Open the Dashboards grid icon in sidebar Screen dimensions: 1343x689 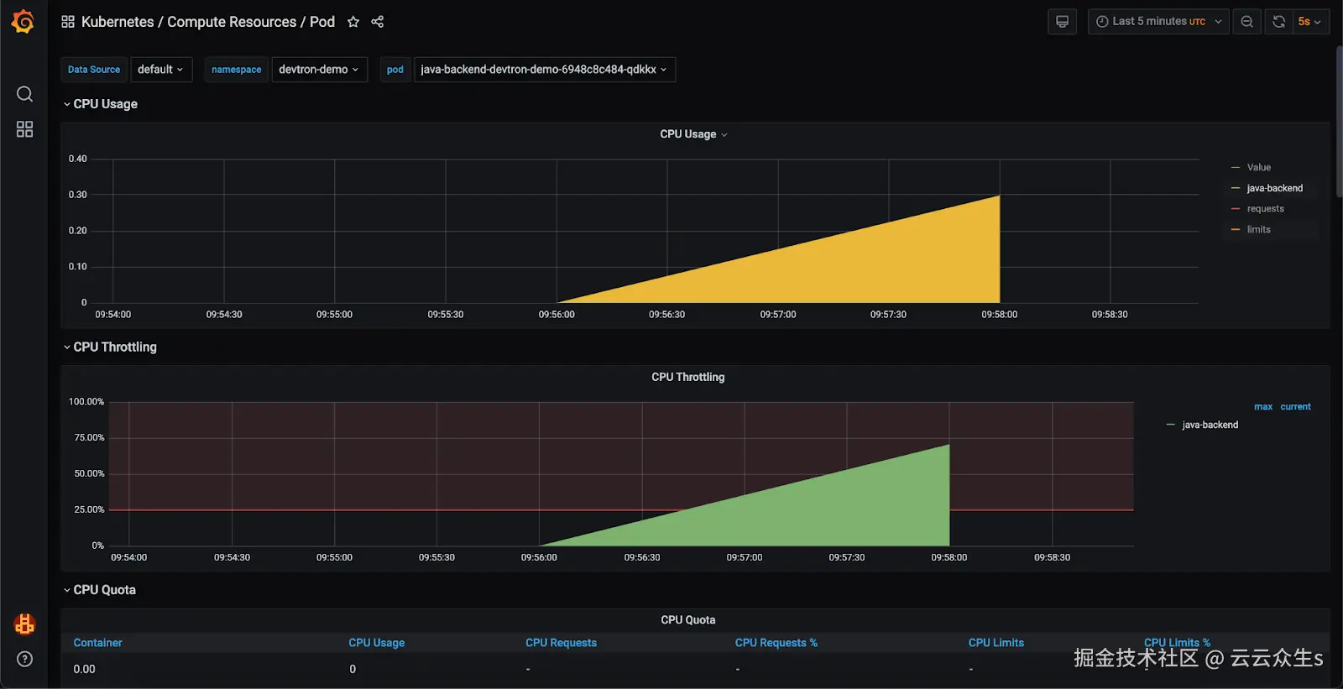[24, 129]
